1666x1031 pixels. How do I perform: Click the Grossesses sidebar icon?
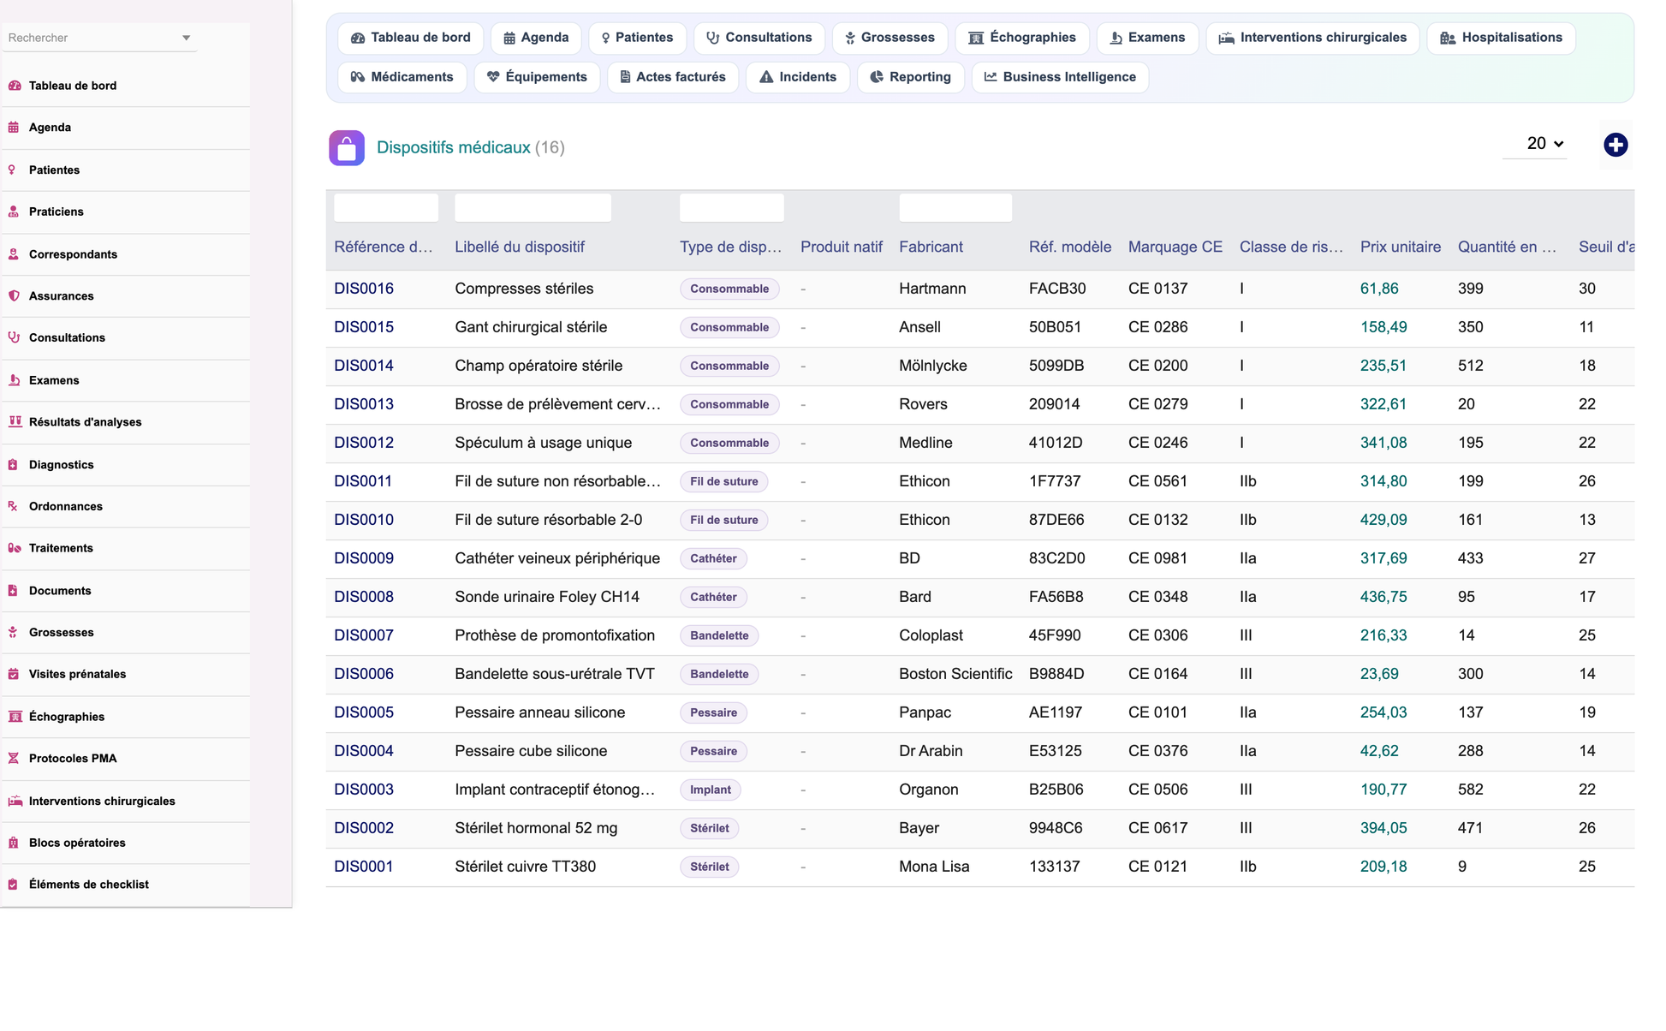coord(14,632)
